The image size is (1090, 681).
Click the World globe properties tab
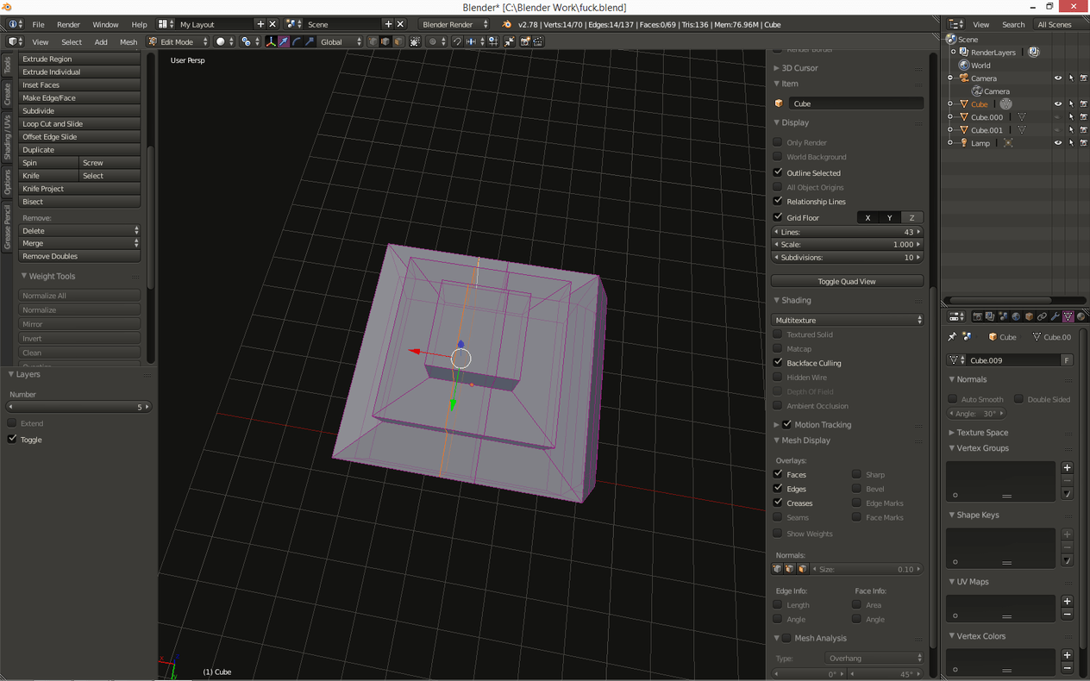click(x=1016, y=317)
